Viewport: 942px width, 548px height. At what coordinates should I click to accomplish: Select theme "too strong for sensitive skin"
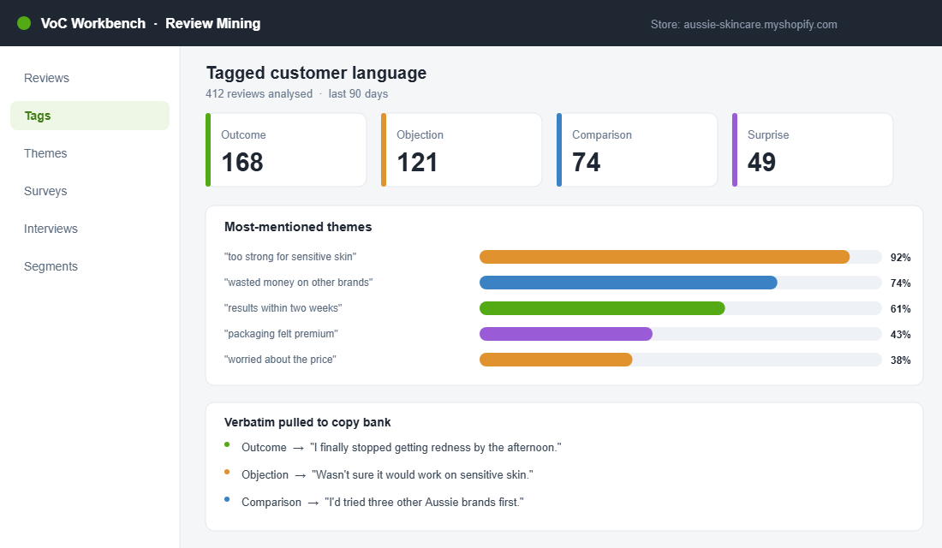(290, 257)
